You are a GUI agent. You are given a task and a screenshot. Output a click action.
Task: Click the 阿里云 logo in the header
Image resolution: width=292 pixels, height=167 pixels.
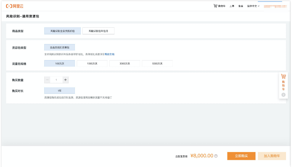(x=15, y=6)
